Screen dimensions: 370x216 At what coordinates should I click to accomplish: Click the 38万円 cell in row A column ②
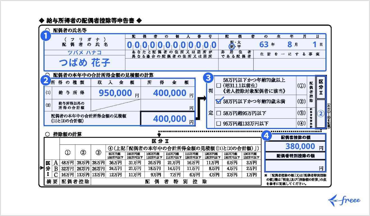point(83,163)
